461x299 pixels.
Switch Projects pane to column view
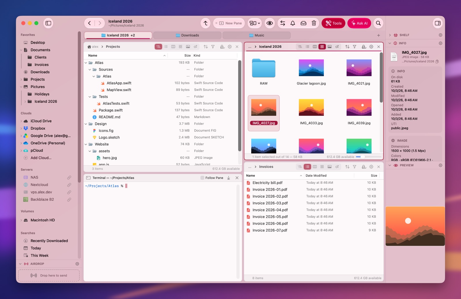[173, 47]
